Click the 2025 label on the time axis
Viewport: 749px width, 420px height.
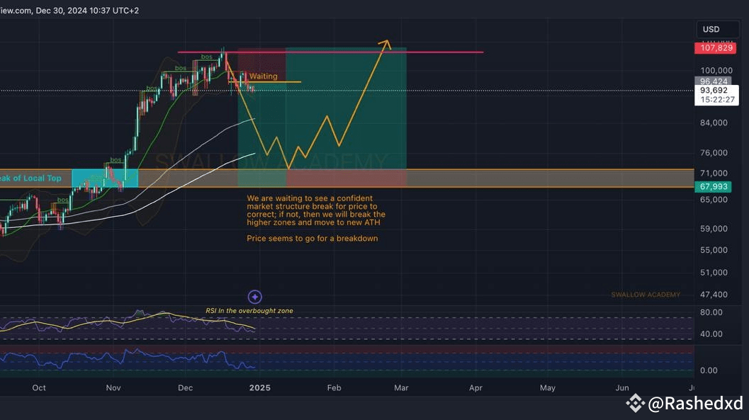tap(259, 387)
